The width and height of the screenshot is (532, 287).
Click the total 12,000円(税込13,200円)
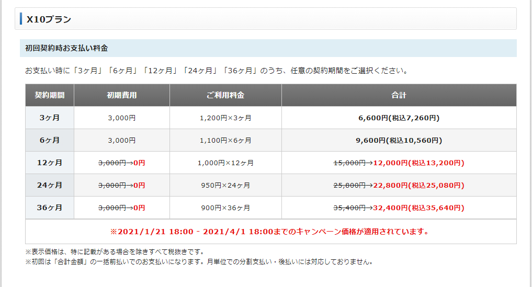tap(418, 163)
